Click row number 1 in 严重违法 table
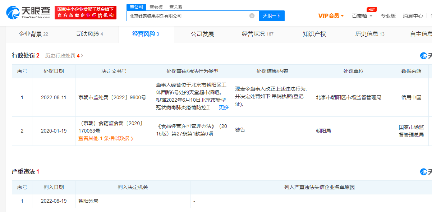 tap(22, 201)
